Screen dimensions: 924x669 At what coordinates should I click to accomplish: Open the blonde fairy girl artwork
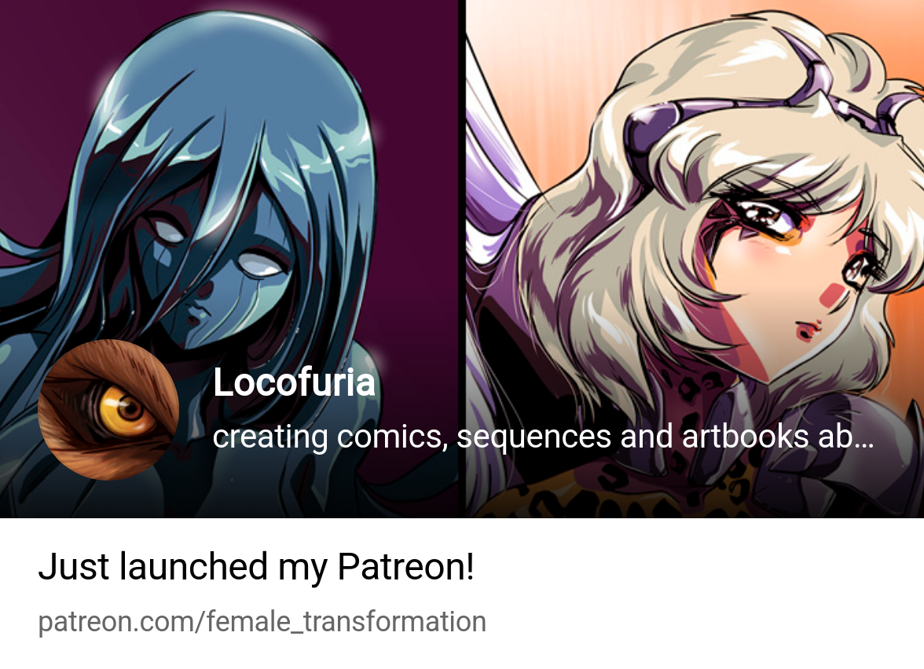pos(695,259)
